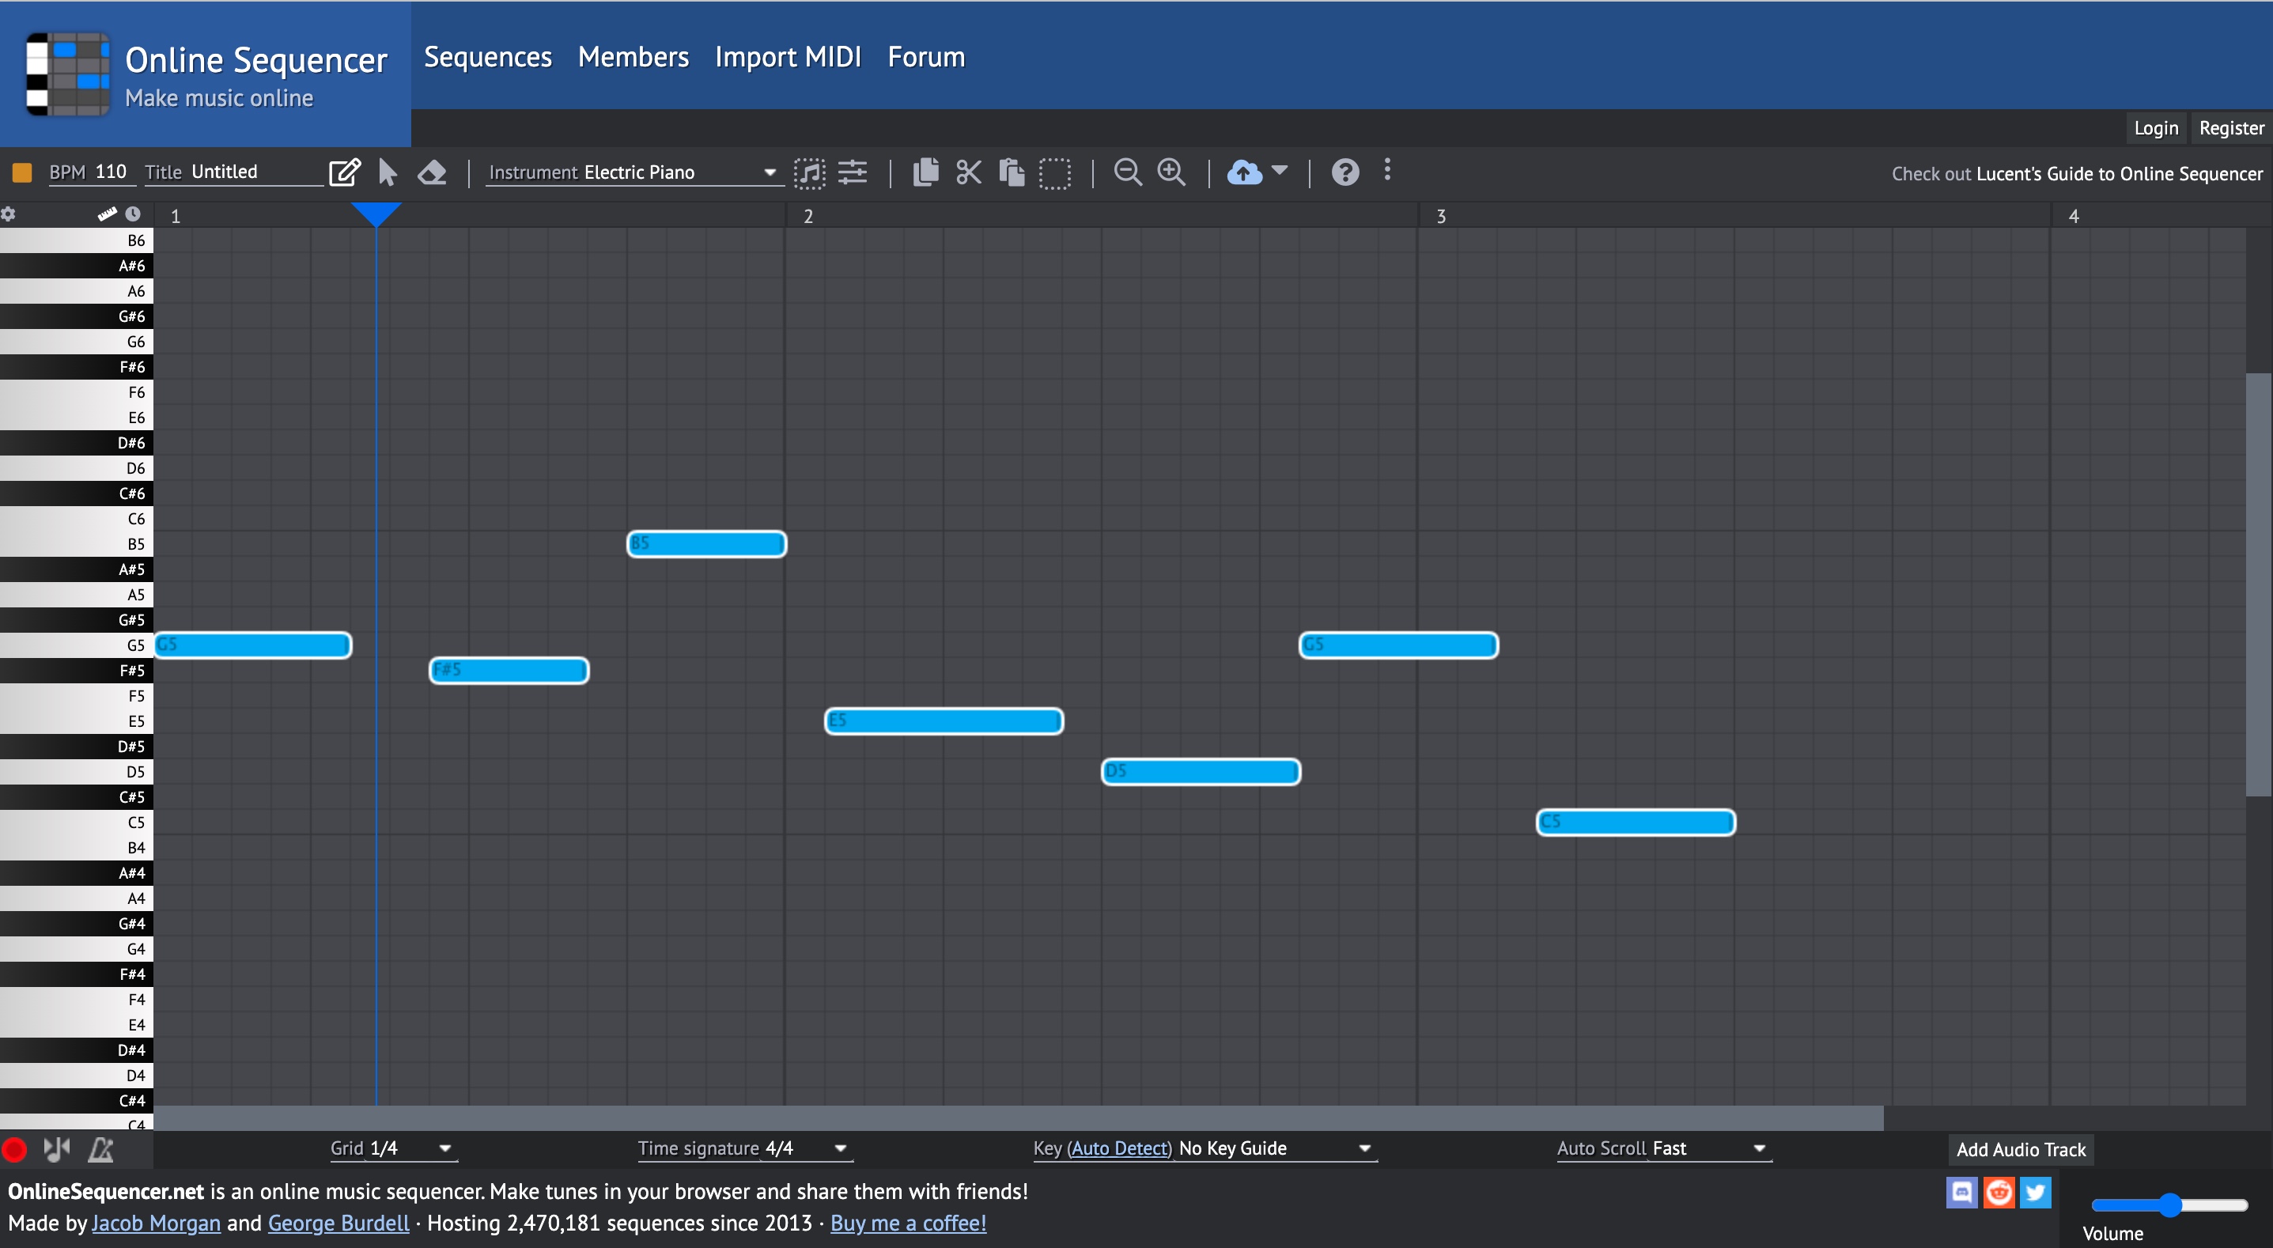This screenshot has width=2273, height=1248.
Task: Expand the Auto Scroll Fast dropdown
Action: (1663, 1148)
